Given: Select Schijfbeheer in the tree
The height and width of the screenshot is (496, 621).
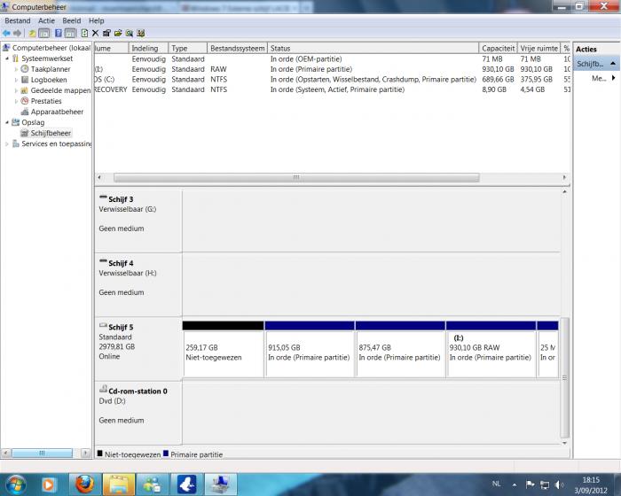Looking at the screenshot, I should pyautogui.click(x=51, y=133).
